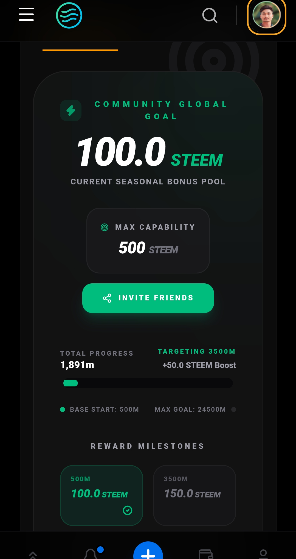Tap the double chevron up icon
Screen dimensions: 296x559
[33, 555]
